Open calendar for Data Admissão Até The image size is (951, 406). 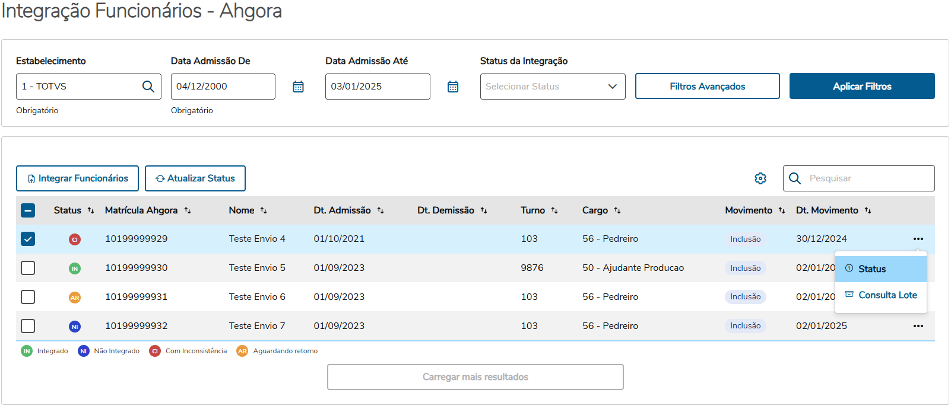[x=453, y=87]
